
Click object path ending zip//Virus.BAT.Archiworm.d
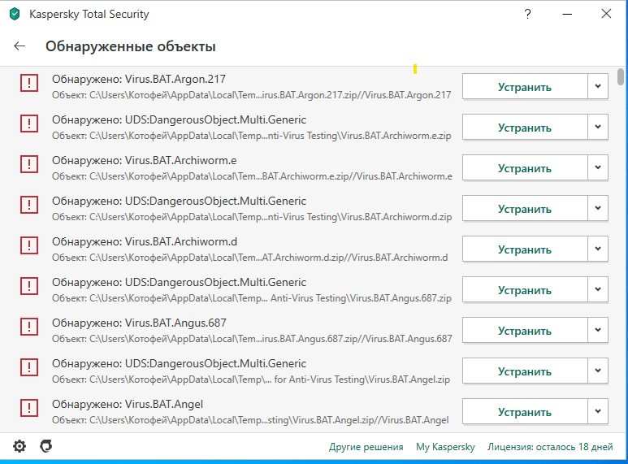pos(250,258)
